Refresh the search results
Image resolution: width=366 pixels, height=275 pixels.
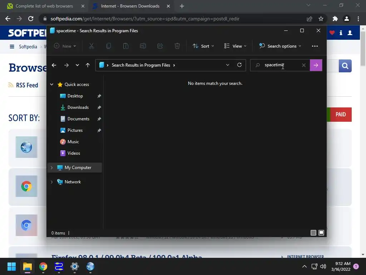(x=239, y=65)
